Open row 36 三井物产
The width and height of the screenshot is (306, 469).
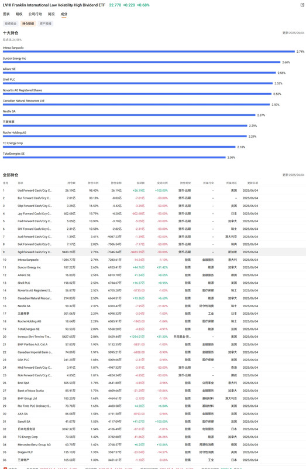(153, 460)
